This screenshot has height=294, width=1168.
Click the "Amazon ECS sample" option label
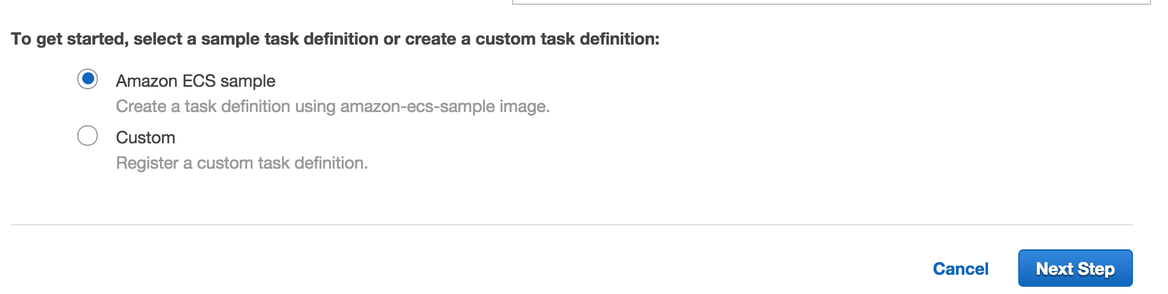coord(195,81)
